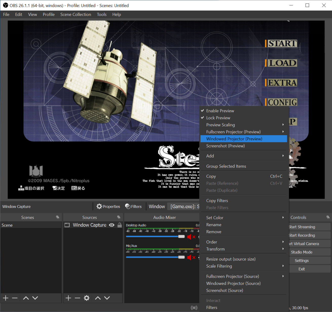Add a scene with the plus icon
The image size is (332, 312).
coord(6,298)
